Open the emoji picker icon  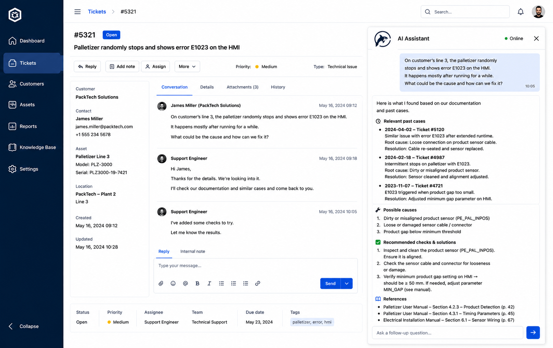[173, 283]
